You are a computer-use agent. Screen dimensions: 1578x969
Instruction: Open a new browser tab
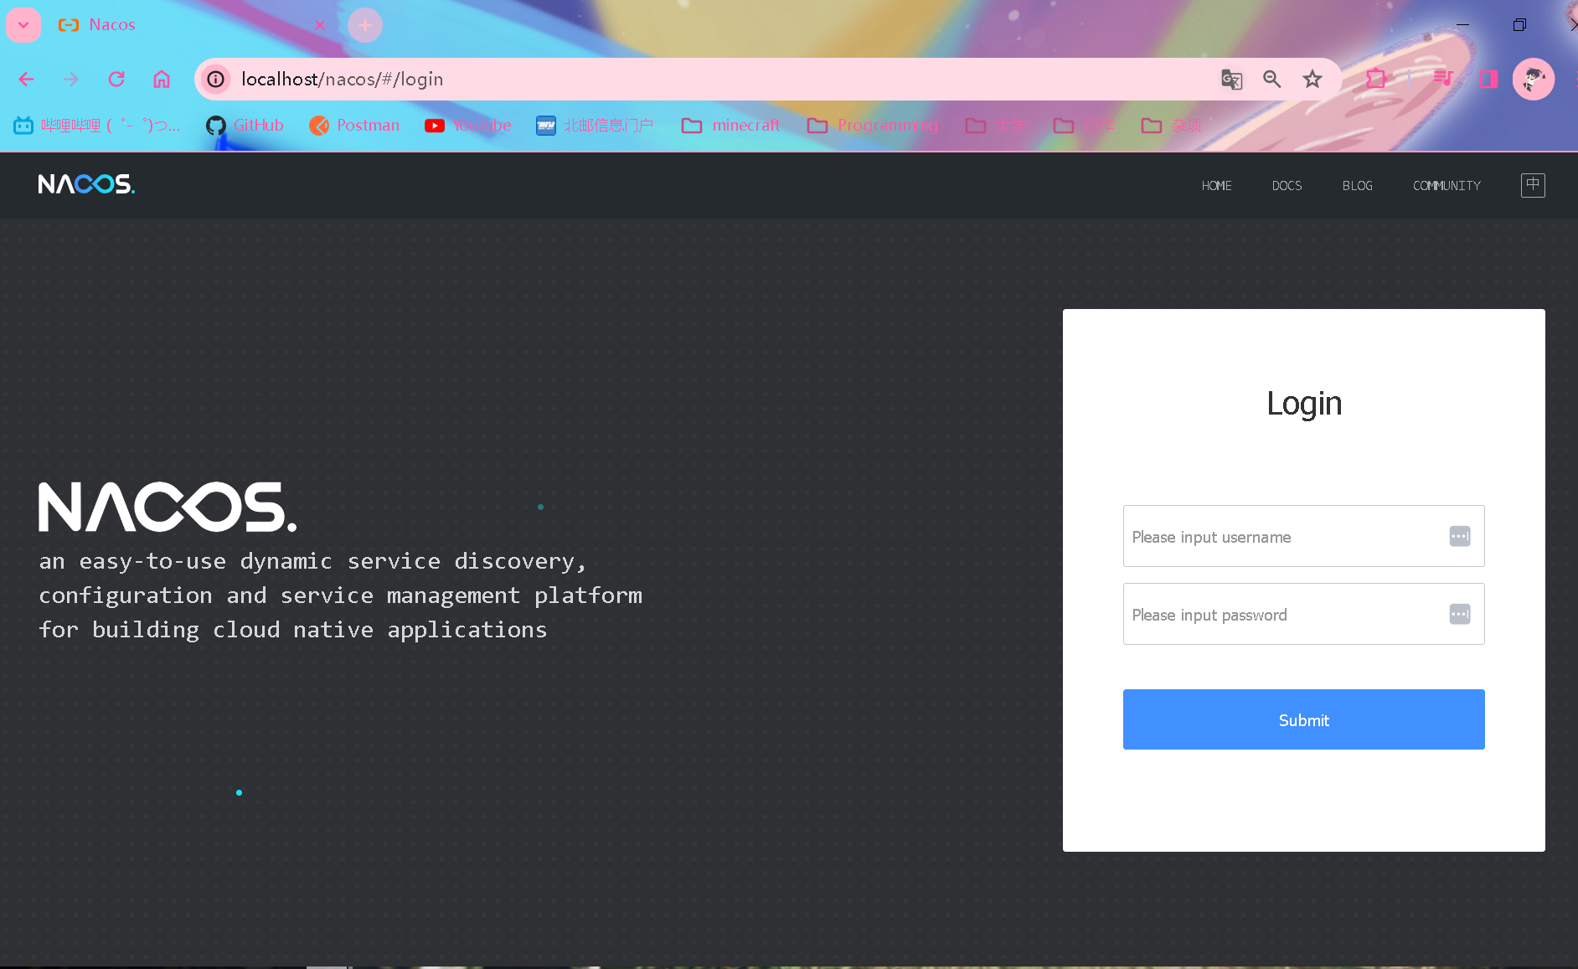(x=365, y=25)
